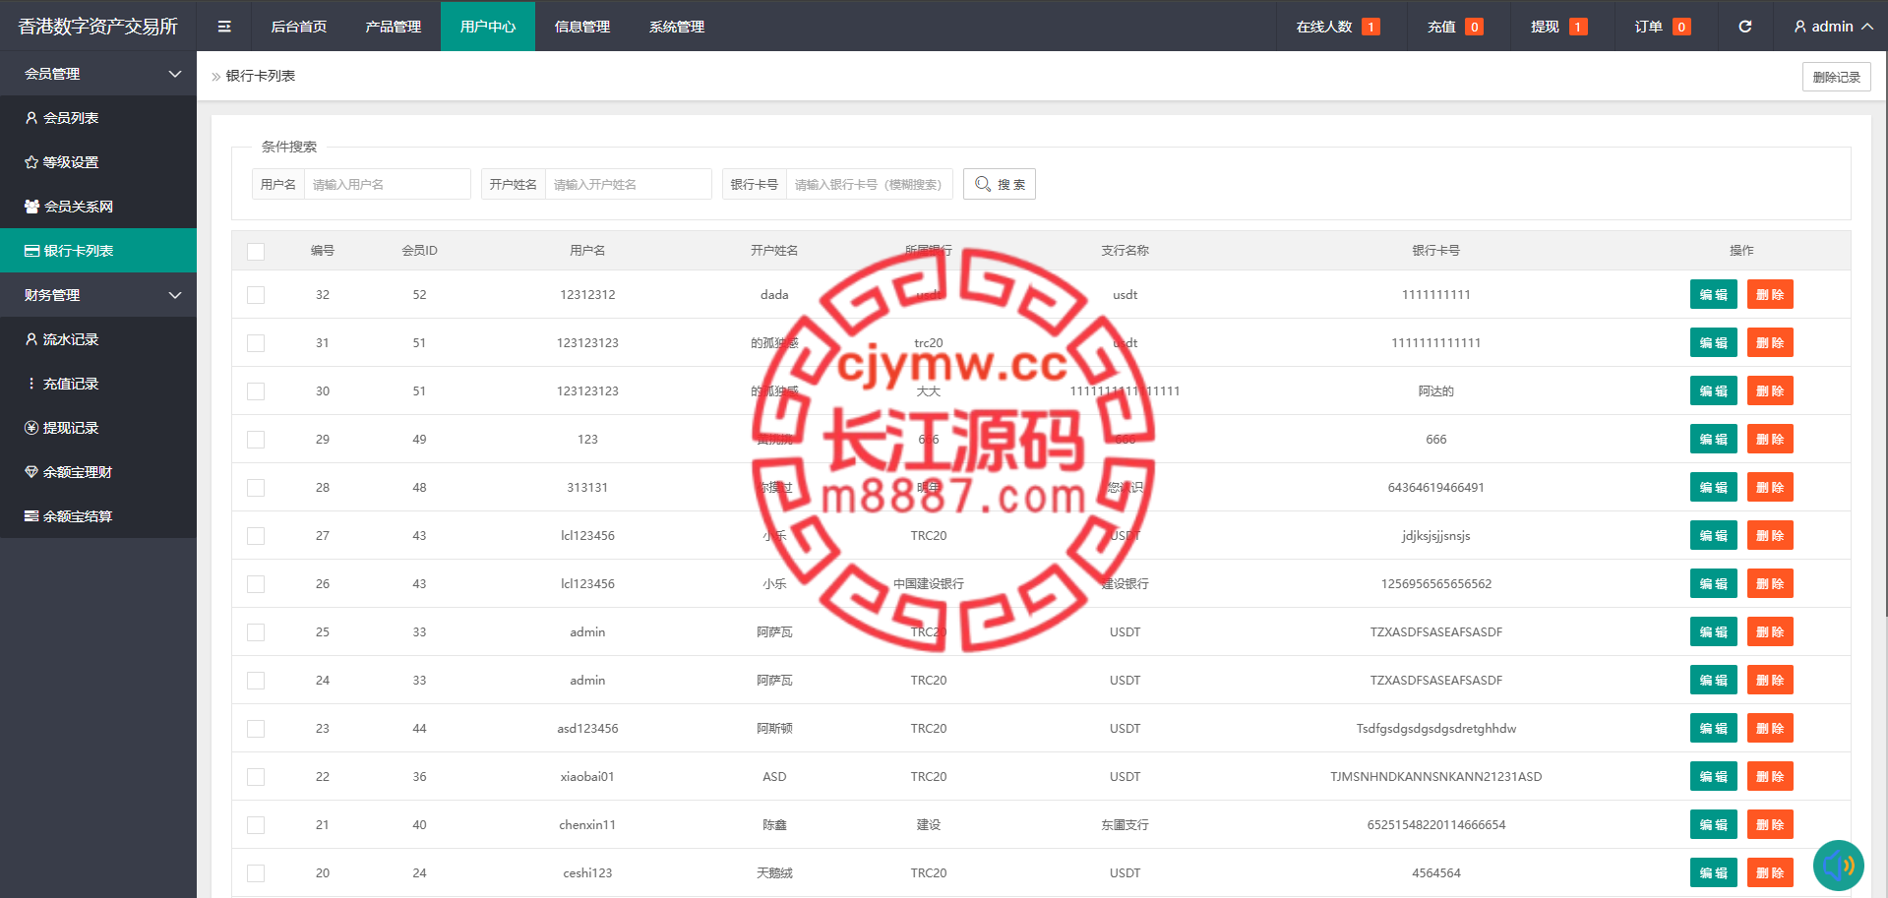This screenshot has width=1888, height=898.
Task: Click the 会员ID column header
Action: coord(419,251)
